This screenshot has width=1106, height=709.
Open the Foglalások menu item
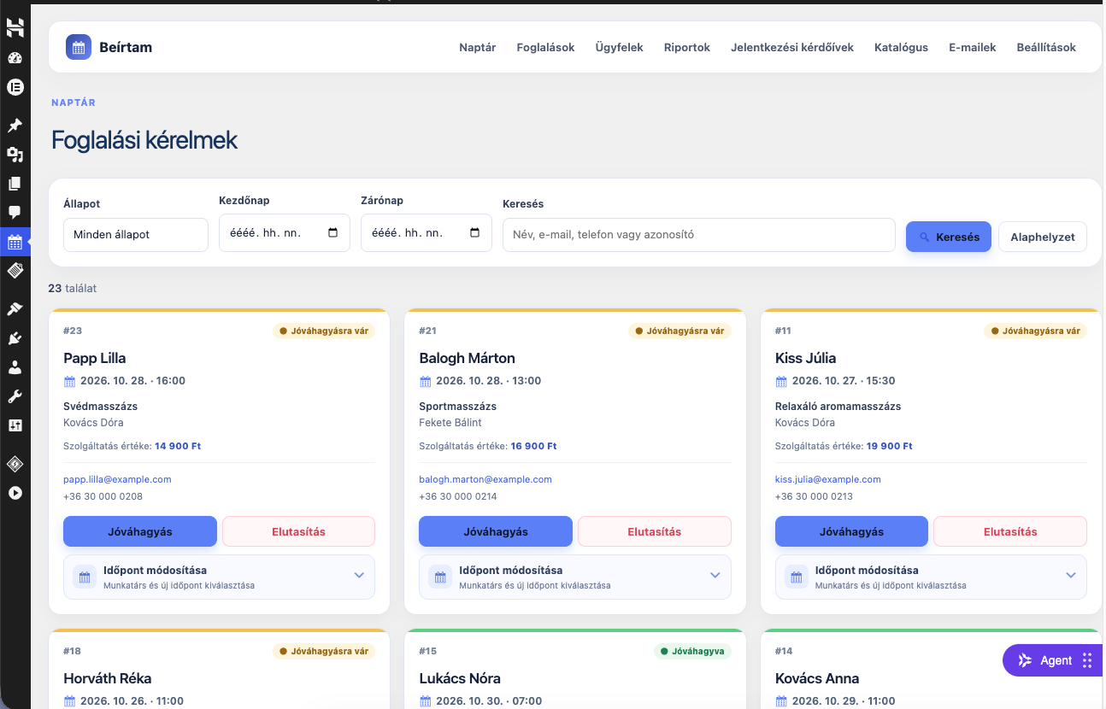pyautogui.click(x=546, y=48)
